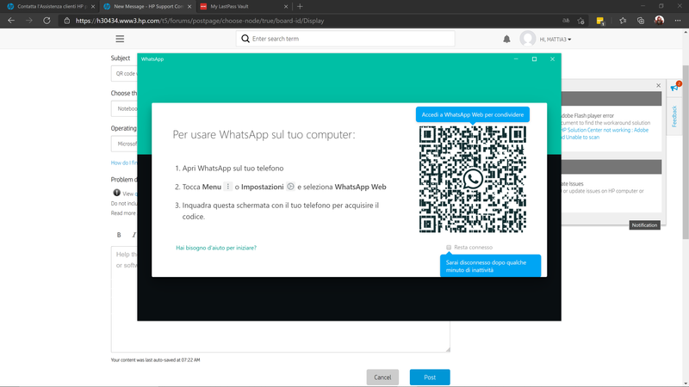Close the My LastPass Vault tab
Viewport: 689px width, 387px height.
[286, 7]
